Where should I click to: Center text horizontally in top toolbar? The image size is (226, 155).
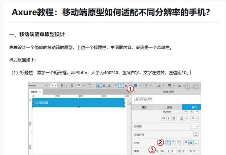point(104,86)
